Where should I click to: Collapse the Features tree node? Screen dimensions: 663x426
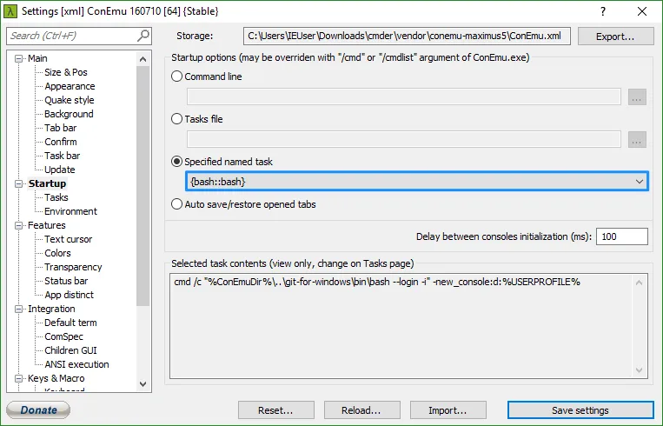[21, 225]
